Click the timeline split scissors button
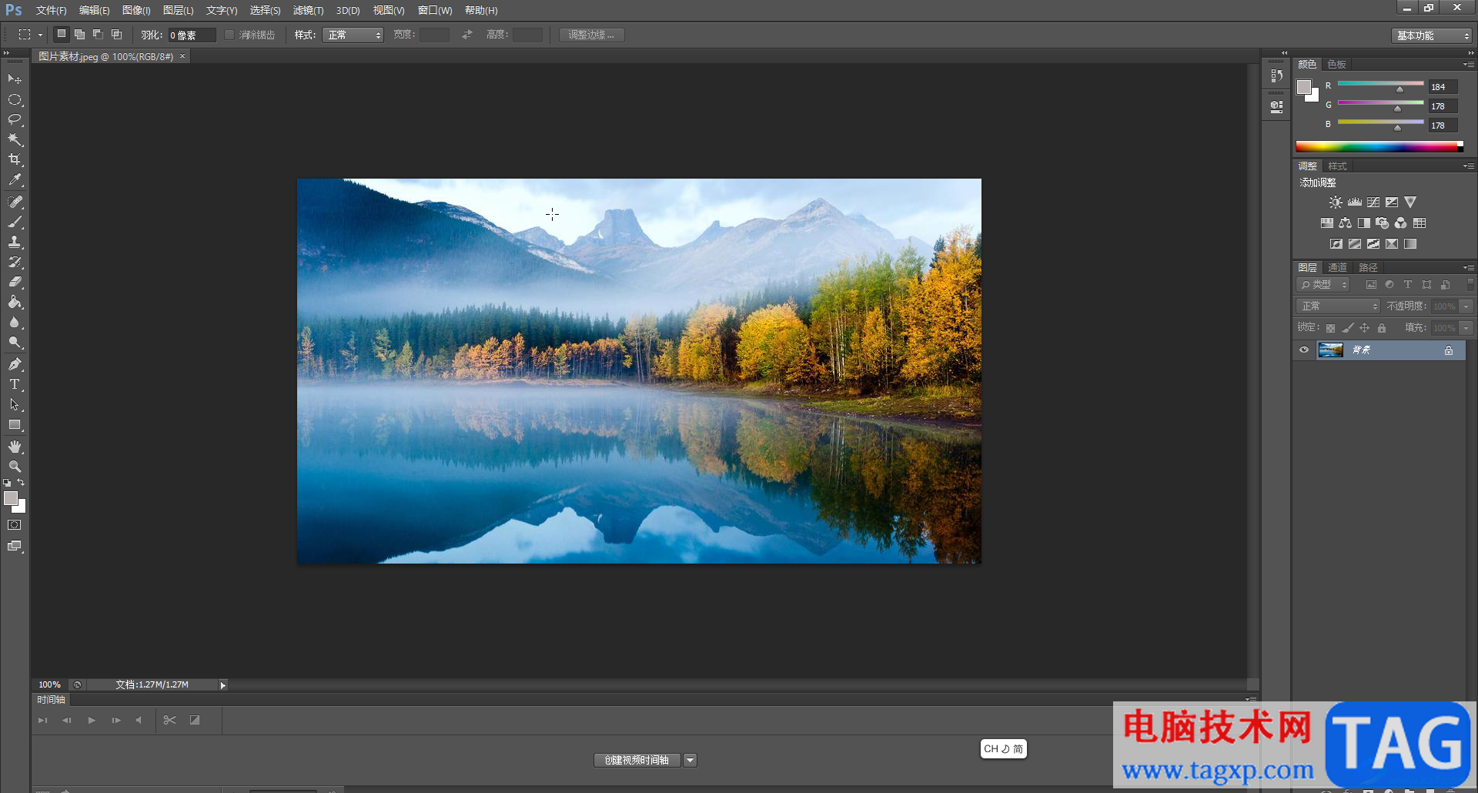Screen dimensions: 1478x793 pyautogui.click(x=170, y=721)
